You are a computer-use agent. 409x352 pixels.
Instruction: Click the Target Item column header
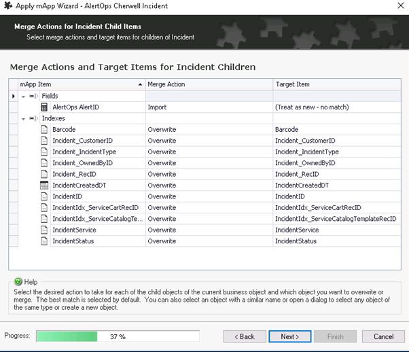pos(334,84)
